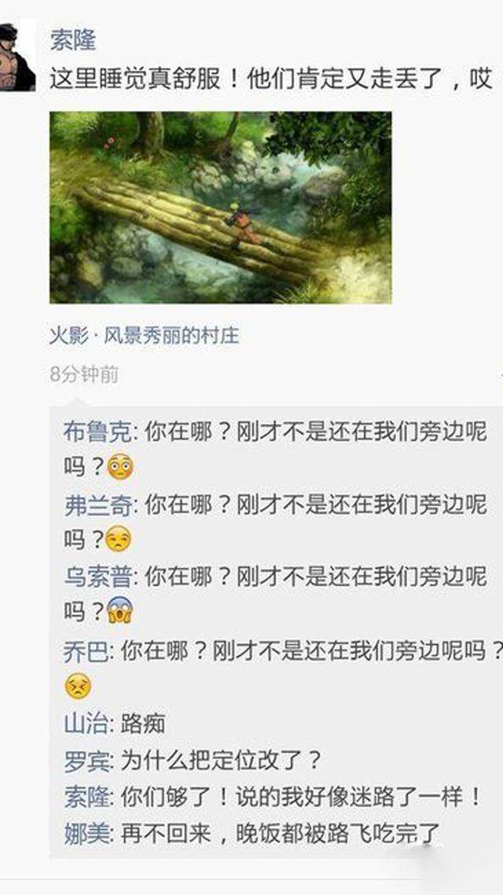503x895 pixels.
Task: Open the poster name 索隆 at top
Action: coord(72,41)
